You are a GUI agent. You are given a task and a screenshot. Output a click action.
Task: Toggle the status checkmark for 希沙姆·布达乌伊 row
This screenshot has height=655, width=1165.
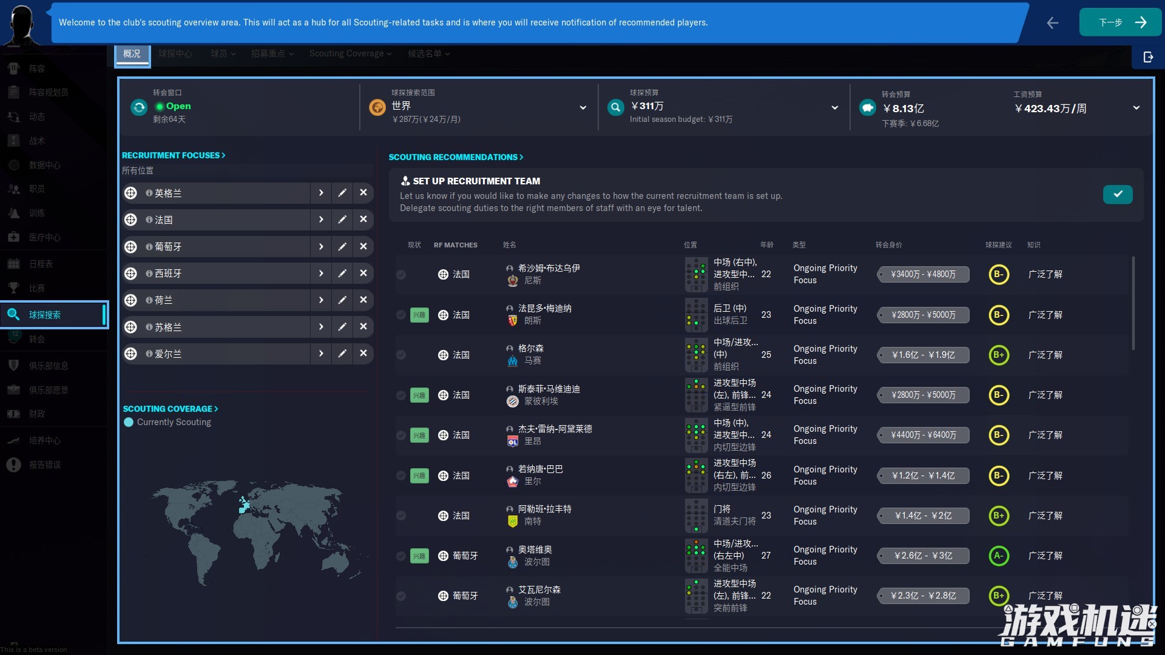point(401,275)
